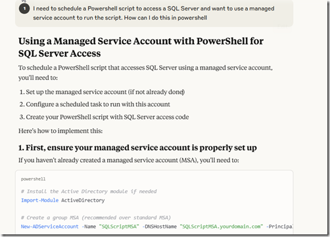The height and width of the screenshot is (237, 330).
Task: Click the comment 'Create a group MSA'
Action: pos(96,218)
